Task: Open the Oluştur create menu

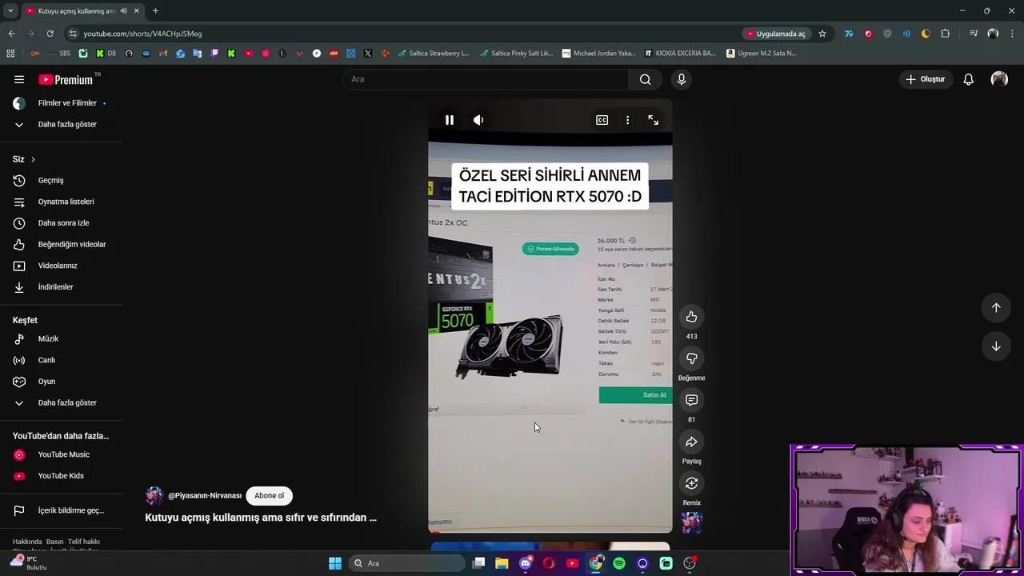Action: (926, 79)
